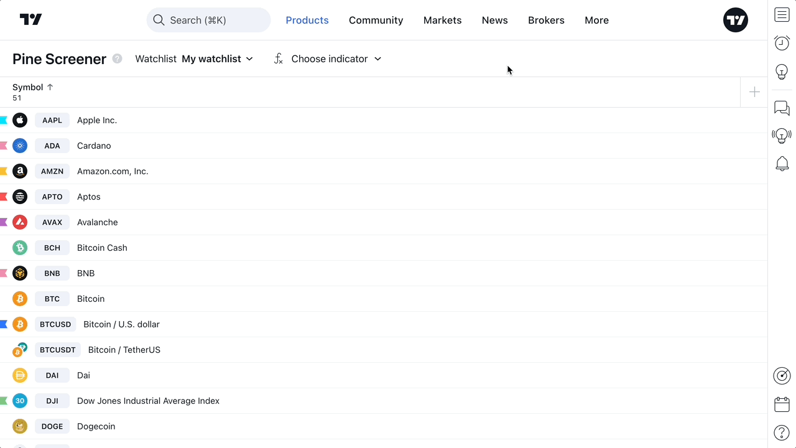The width and height of the screenshot is (796, 448).
Task: Click the Pine Screener title
Action: coord(60,59)
